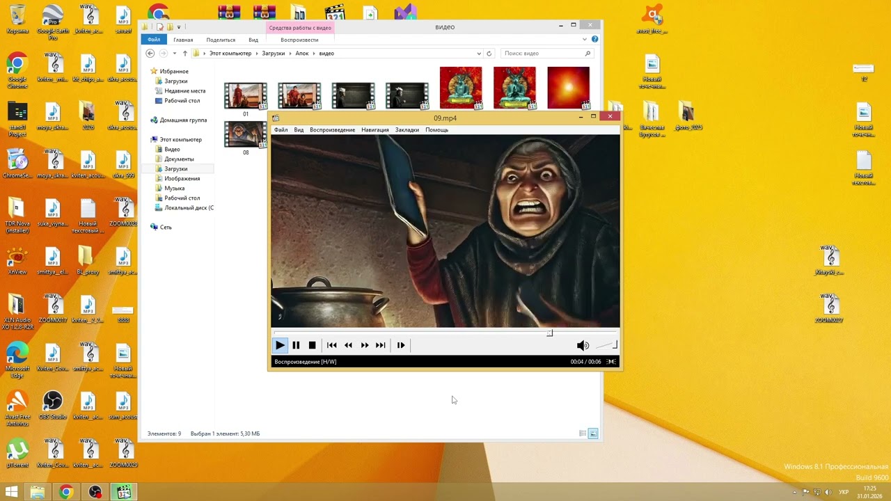Click the УКР language indicator in tray
The width and height of the screenshot is (891, 501).
[844, 492]
